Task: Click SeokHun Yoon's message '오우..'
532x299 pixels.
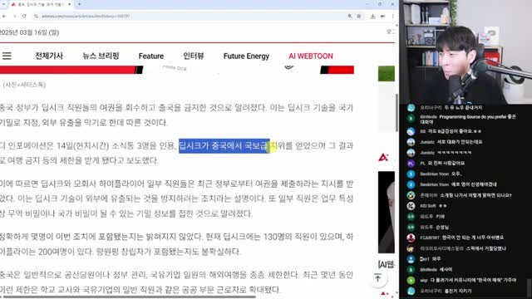Action: click(456, 174)
